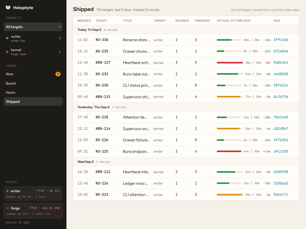Click ticket KO-236
Viewport: 306px width, 229px height.
click(102, 40)
